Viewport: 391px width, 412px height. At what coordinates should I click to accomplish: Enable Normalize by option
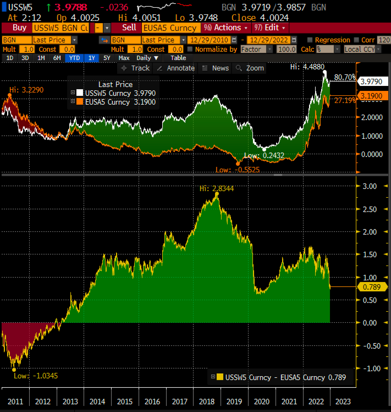(190, 49)
